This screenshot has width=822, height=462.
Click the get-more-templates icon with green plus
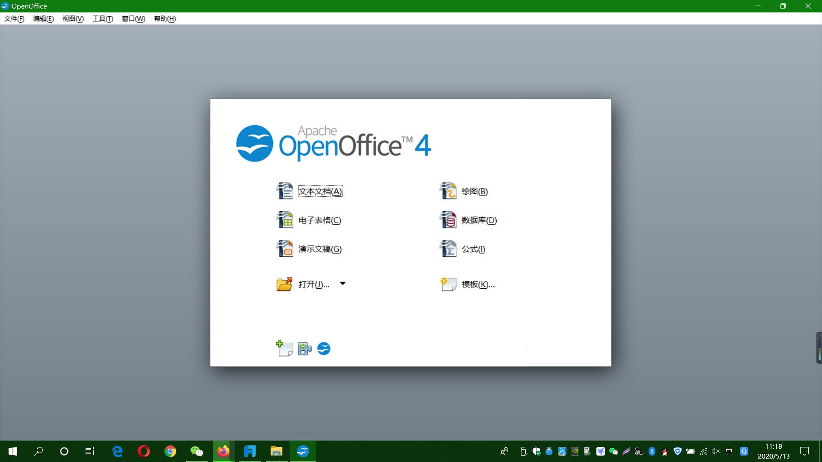coord(284,349)
